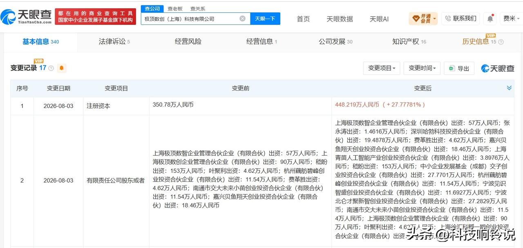Click the 变更日期 column header

(x=58, y=88)
